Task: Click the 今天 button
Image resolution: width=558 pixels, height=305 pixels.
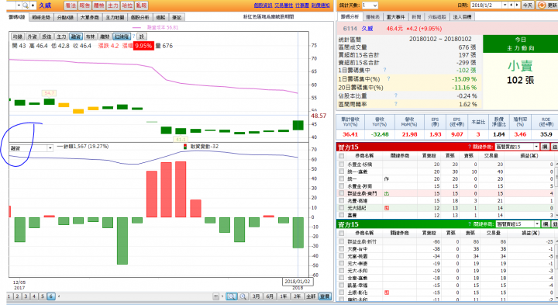Action: 528,5
